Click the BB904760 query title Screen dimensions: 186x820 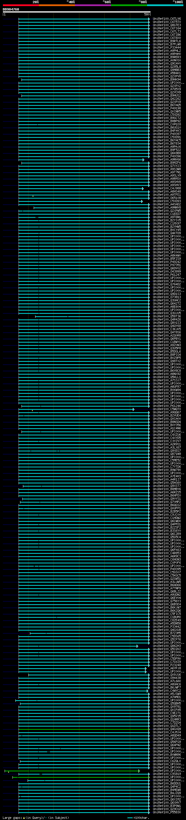(x=11, y=10)
